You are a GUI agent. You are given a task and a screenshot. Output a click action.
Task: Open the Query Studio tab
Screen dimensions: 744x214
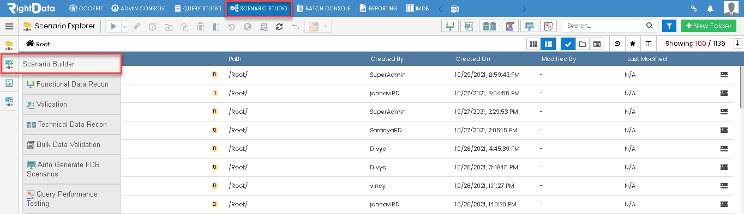[x=197, y=9]
